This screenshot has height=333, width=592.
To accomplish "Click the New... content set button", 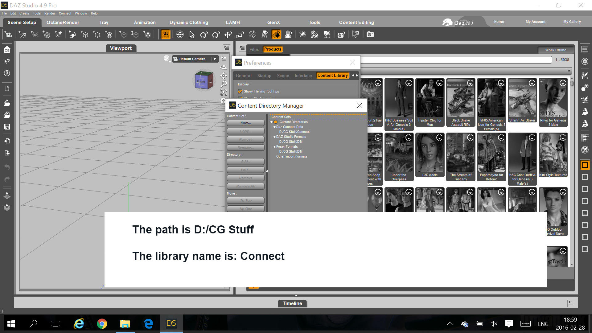I will click(245, 123).
